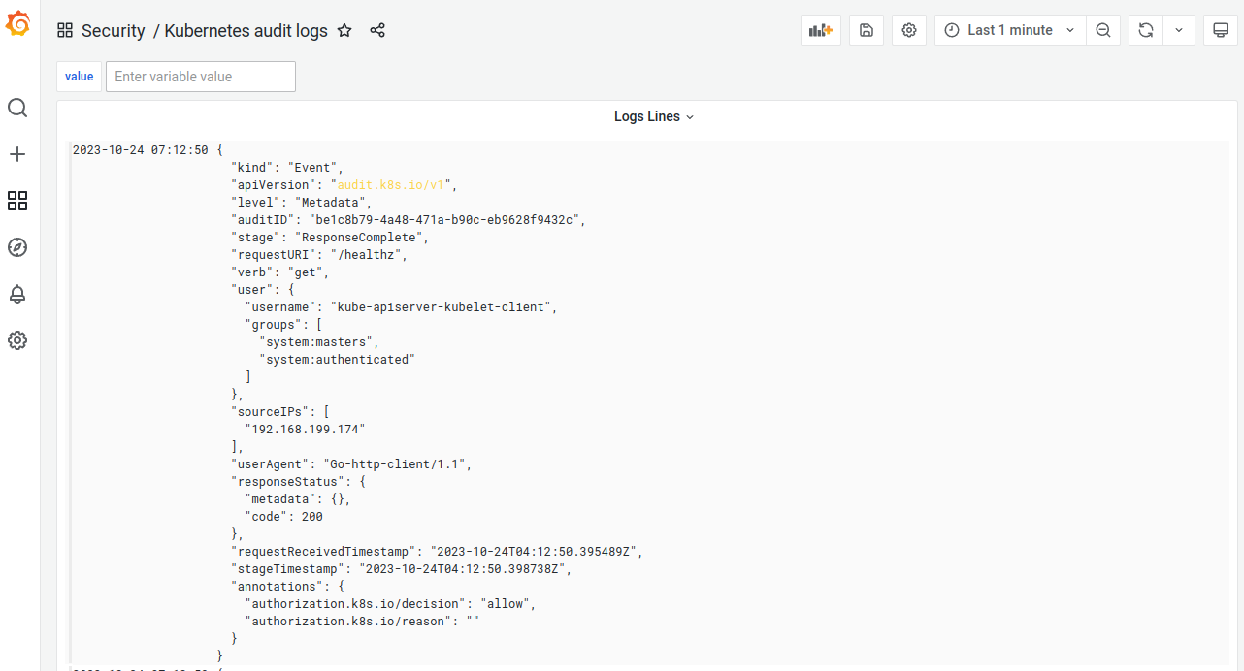
Task: Open dashboard settings gear in toolbar
Action: point(909,30)
